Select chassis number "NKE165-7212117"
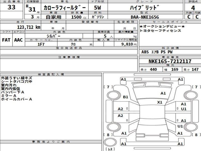 pos(170,61)
